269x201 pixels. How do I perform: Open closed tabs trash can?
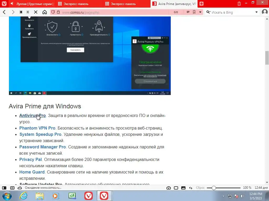point(239,4)
